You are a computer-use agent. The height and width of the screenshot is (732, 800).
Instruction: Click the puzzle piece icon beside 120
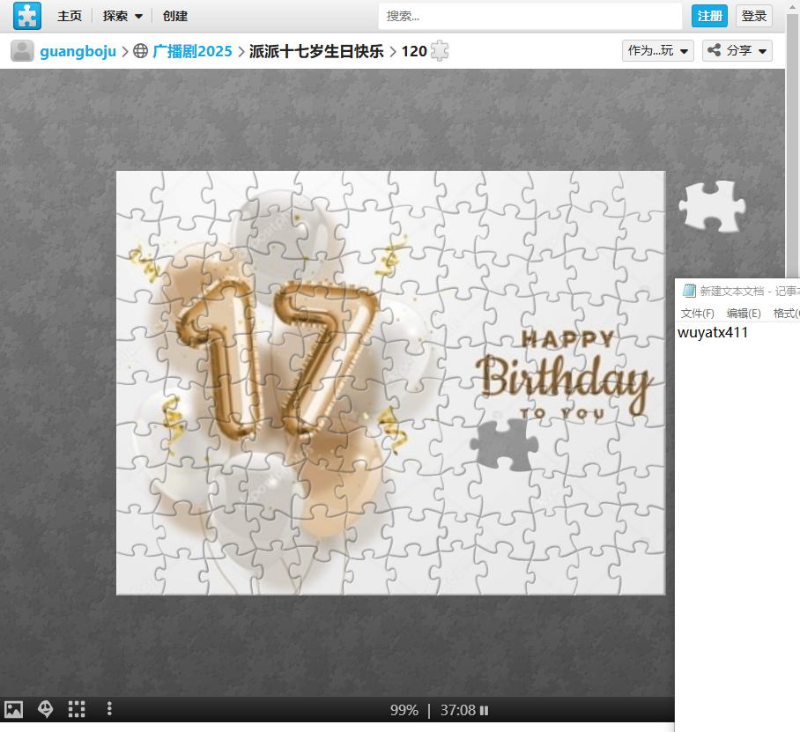click(440, 51)
